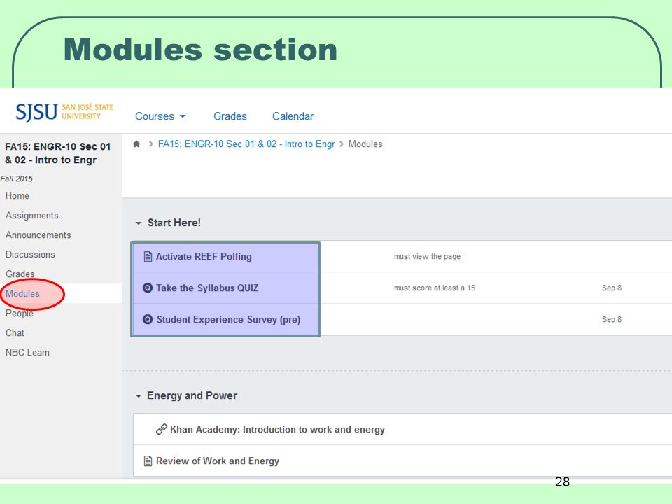Open Grades in course sidebar
Image resolution: width=672 pixels, height=504 pixels.
[x=20, y=274]
